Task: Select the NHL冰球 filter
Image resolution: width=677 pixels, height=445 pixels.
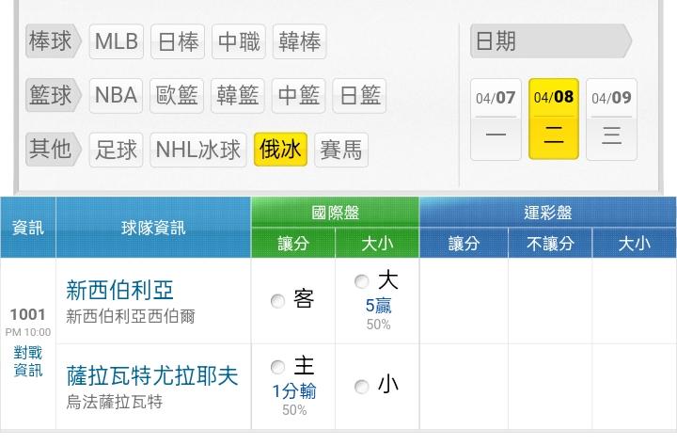Action: [x=198, y=150]
